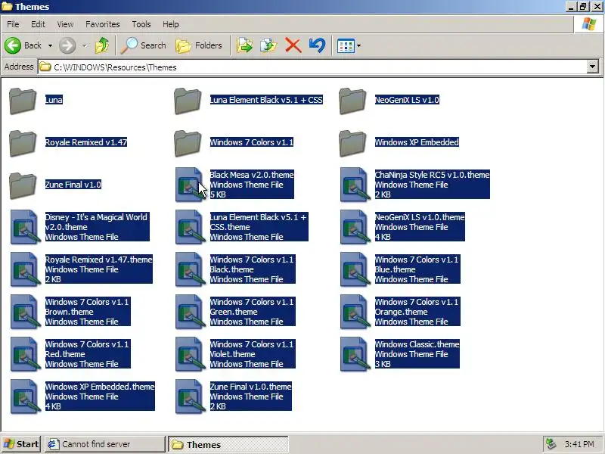Select Windows 7 Colors v1.1 Red.theme icon
The height and width of the screenshot is (454, 605).
coord(25,354)
